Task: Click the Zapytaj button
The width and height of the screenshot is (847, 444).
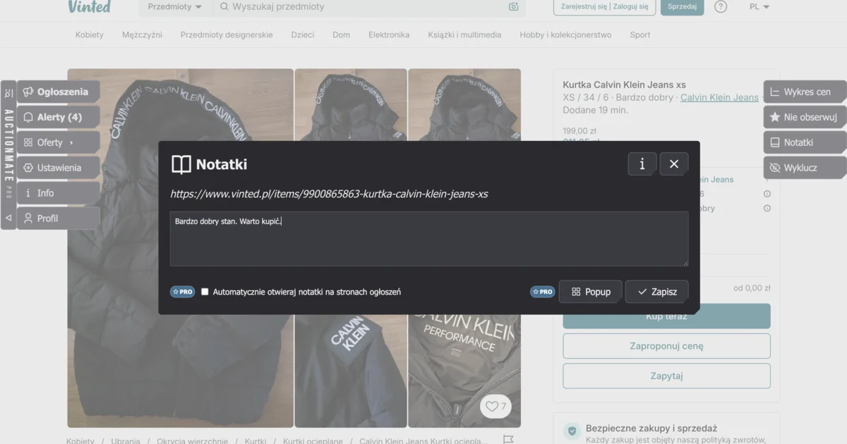Action: [x=666, y=376]
